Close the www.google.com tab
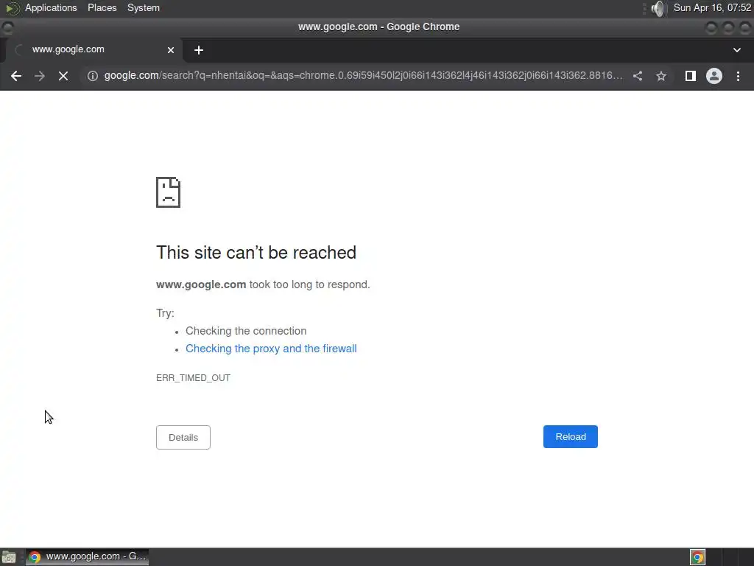 171,50
